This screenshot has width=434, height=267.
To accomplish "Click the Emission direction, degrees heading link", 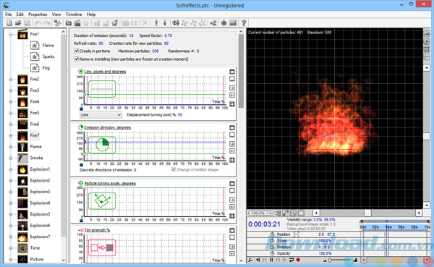I will [107, 127].
